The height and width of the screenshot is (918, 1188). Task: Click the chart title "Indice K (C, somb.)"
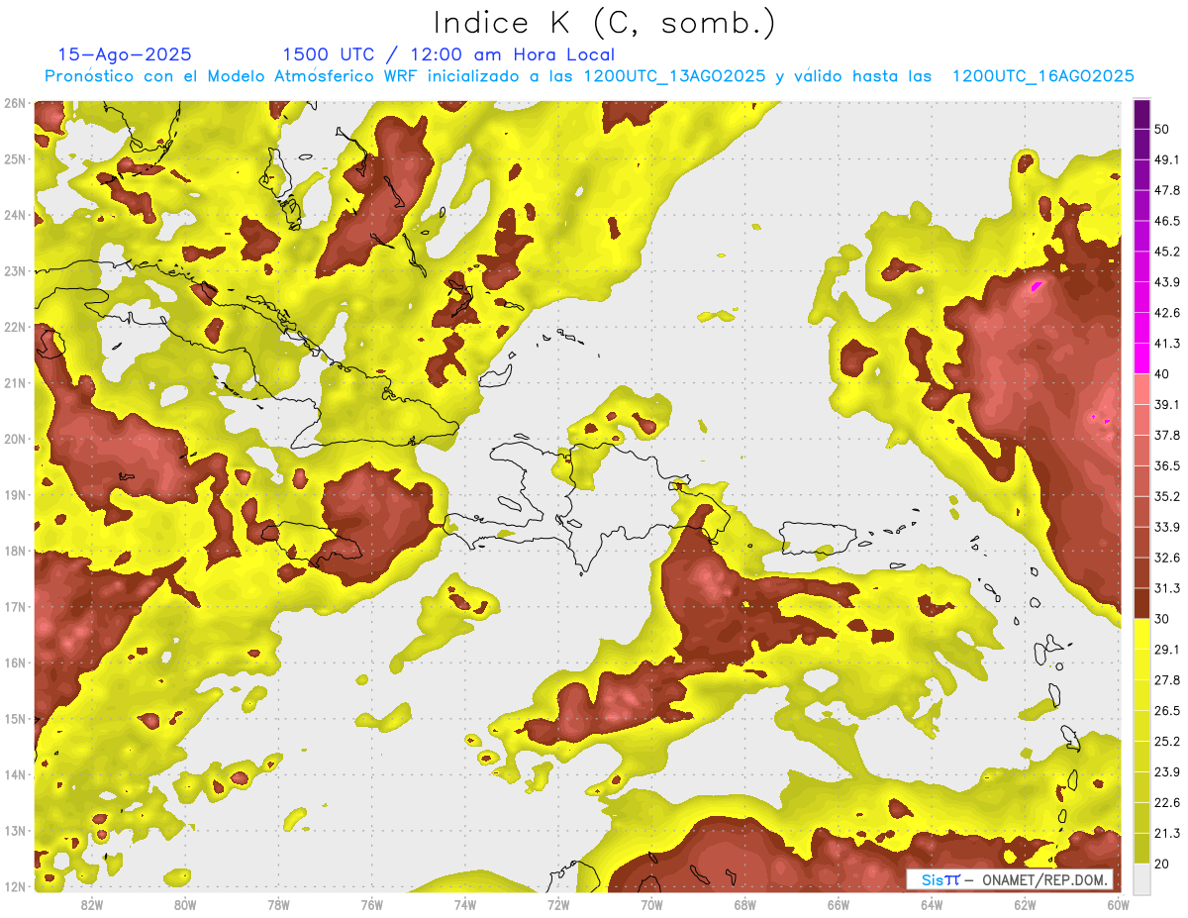(604, 24)
